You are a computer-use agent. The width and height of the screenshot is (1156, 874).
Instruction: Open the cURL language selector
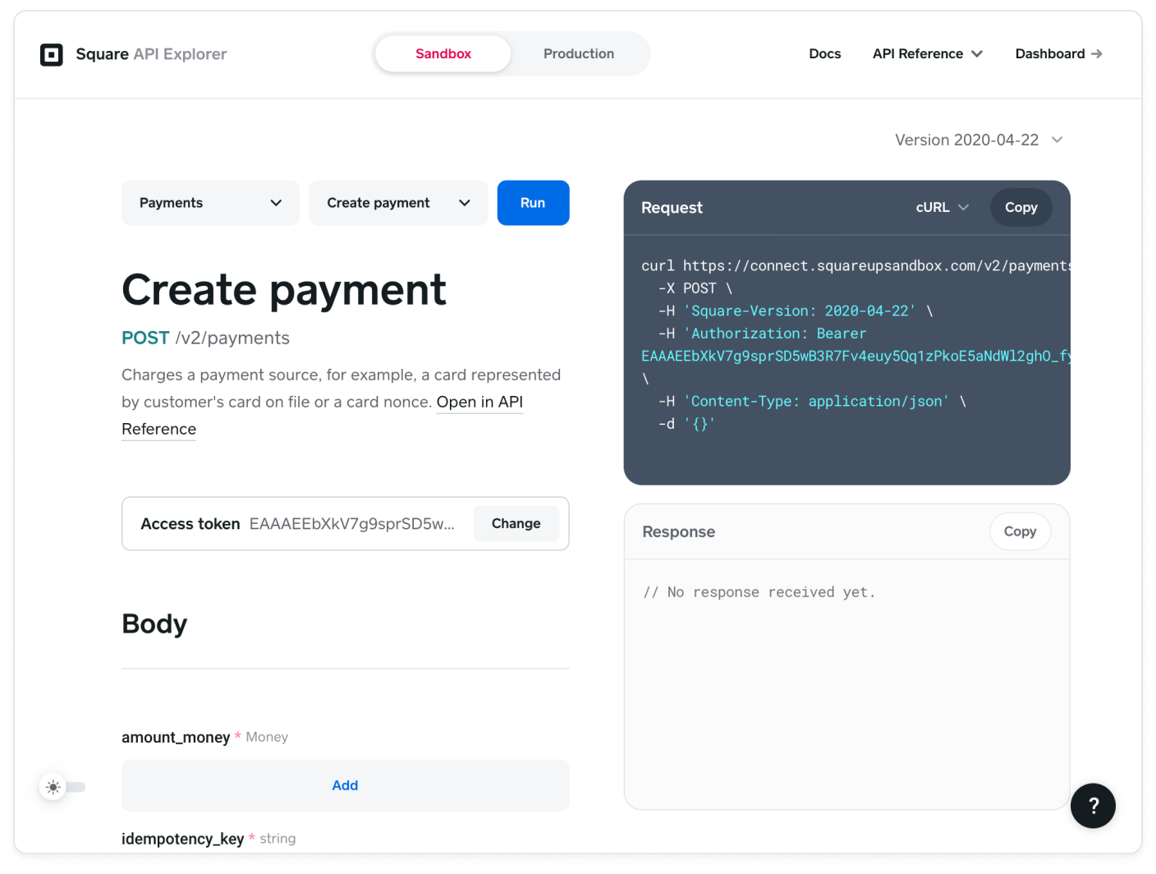[941, 207]
